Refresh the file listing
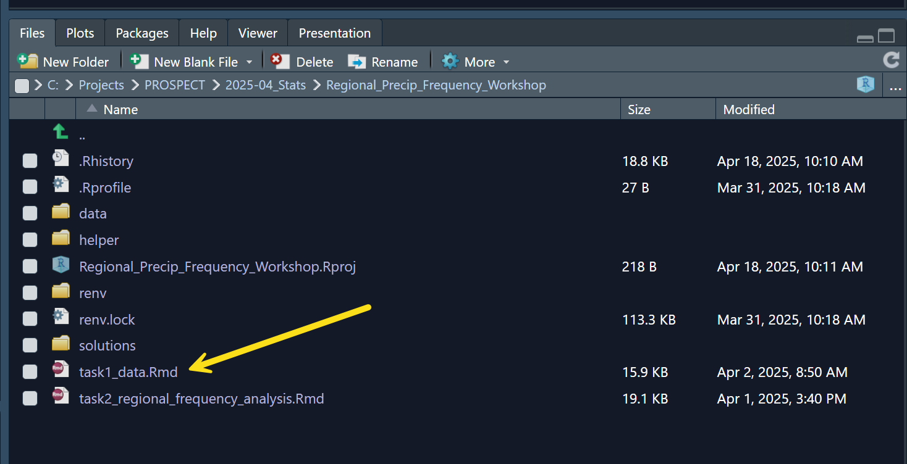 (x=891, y=60)
